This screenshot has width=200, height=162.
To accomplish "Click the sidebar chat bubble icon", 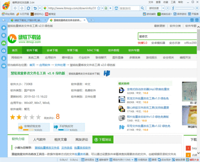I will [x=4, y=66].
